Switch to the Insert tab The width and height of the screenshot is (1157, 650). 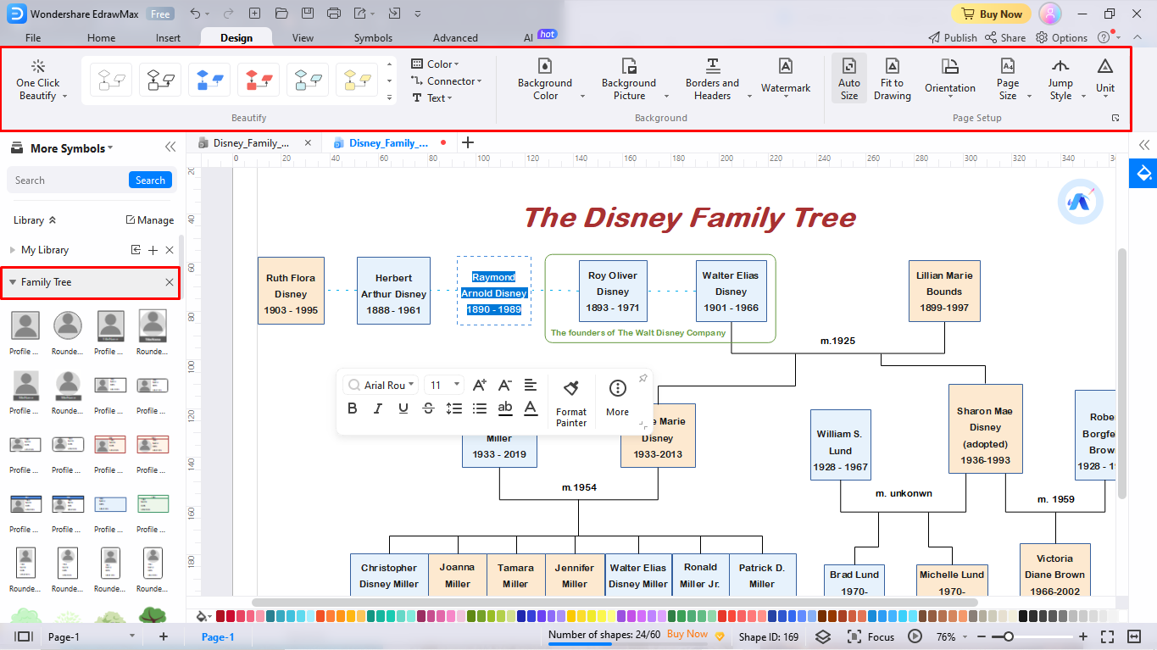(x=168, y=37)
